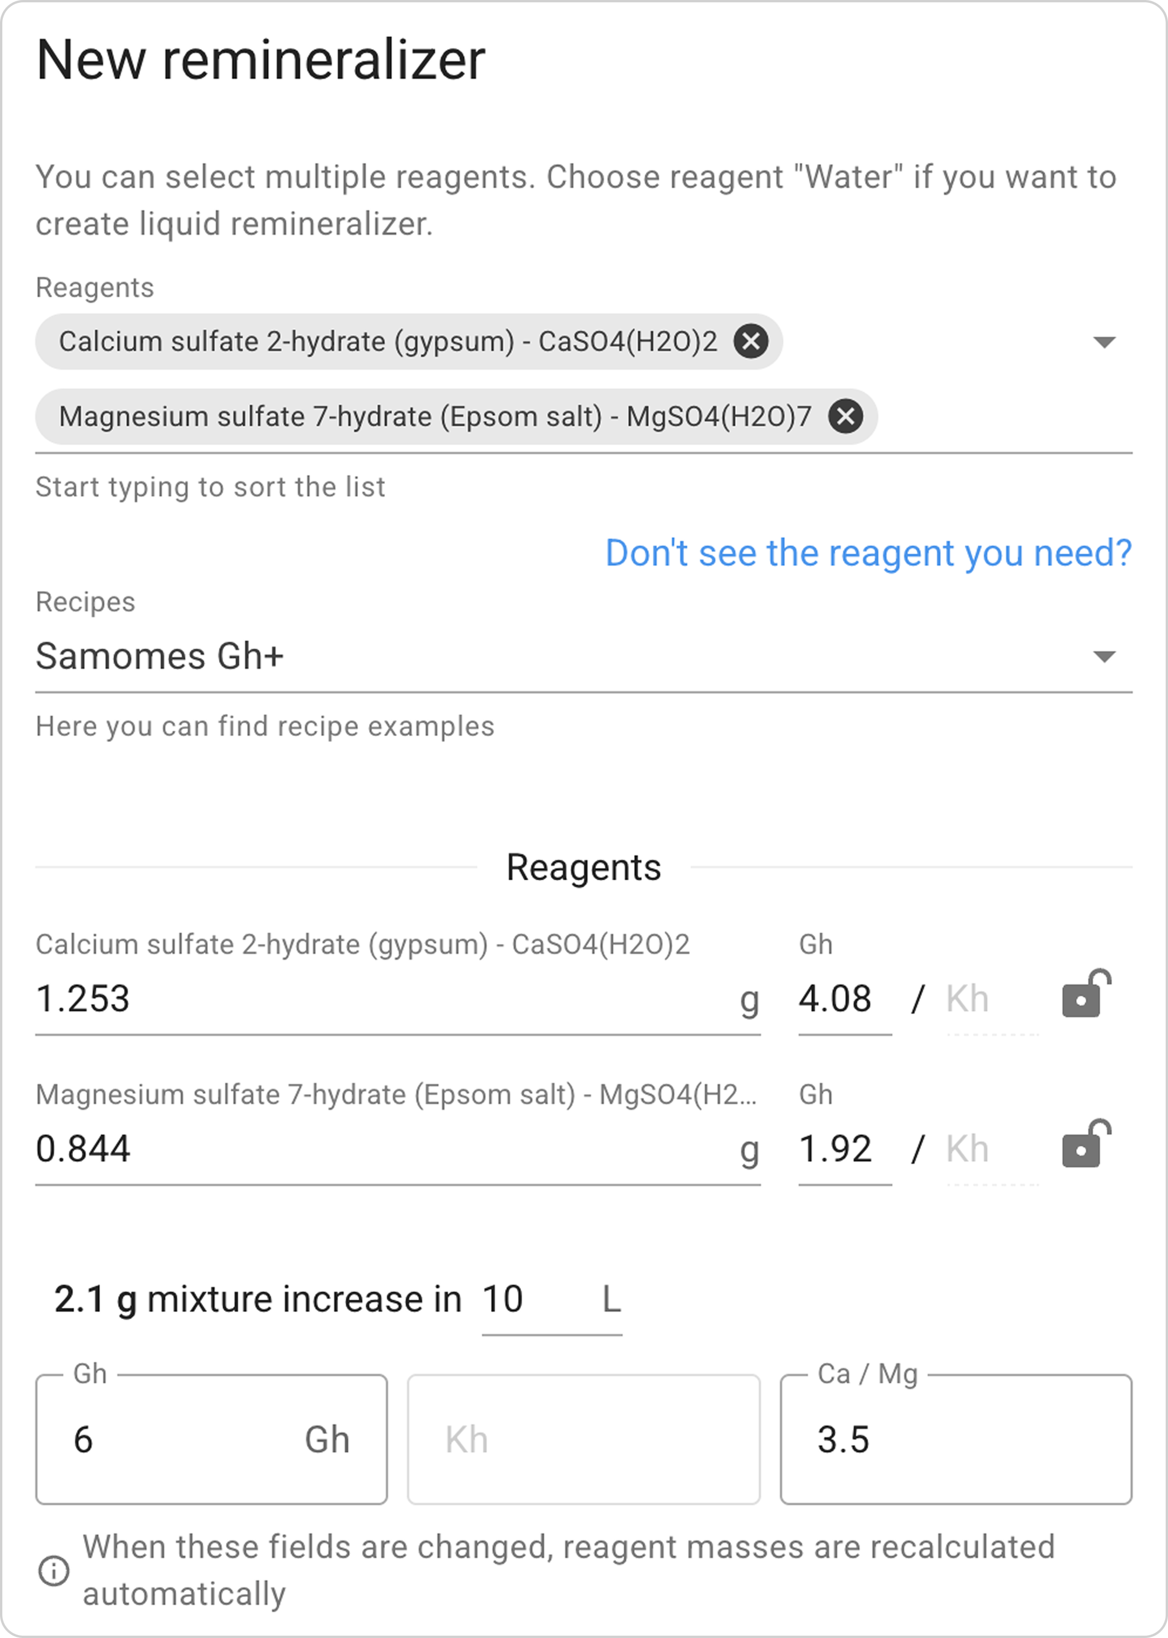Click the empty total Kh box
This screenshot has height=1638, width=1168.
coord(583,1439)
